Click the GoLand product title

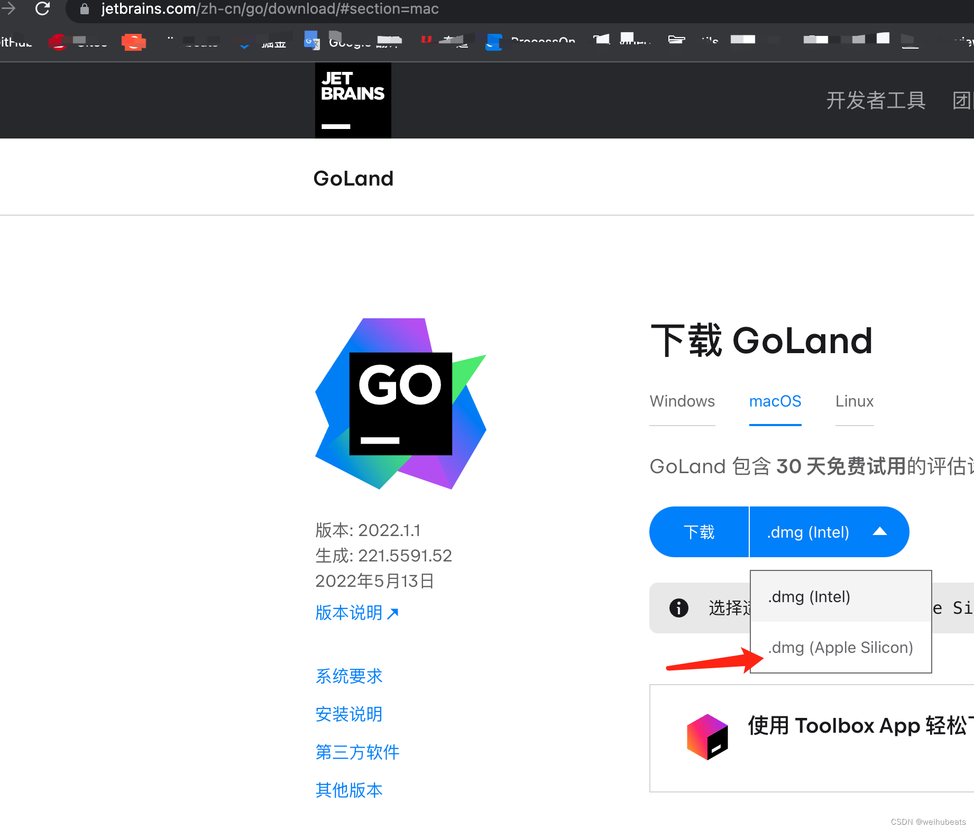(x=353, y=179)
